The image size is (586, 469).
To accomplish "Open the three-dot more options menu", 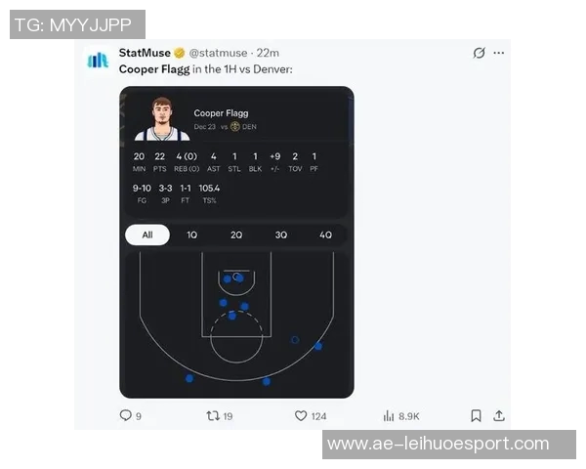I will tap(498, 53).
